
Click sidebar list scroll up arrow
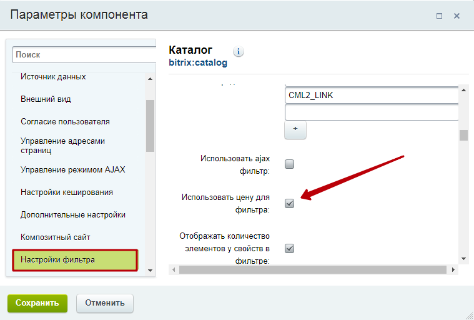click(x=150, y=79)
